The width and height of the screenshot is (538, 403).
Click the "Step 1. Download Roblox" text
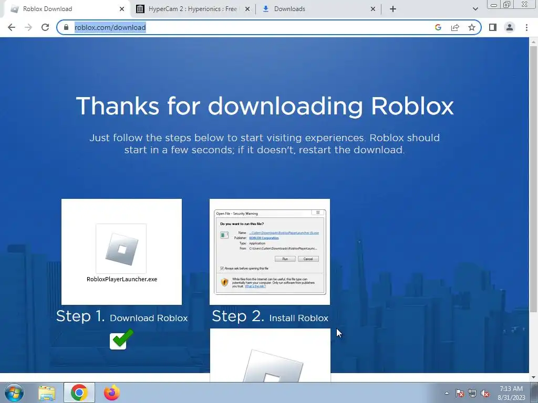click(122, 316)
